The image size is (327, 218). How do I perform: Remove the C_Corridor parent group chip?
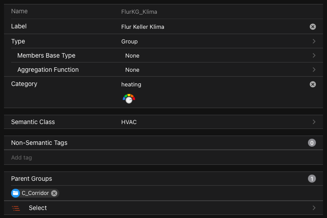54,193
